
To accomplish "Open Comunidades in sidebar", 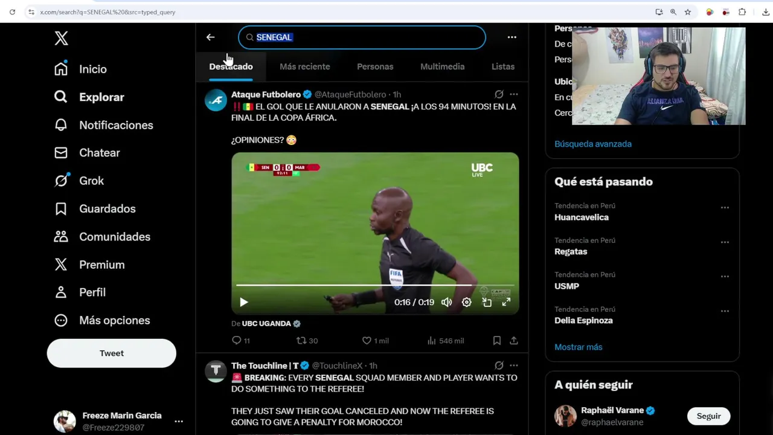I will coord(102,237).
